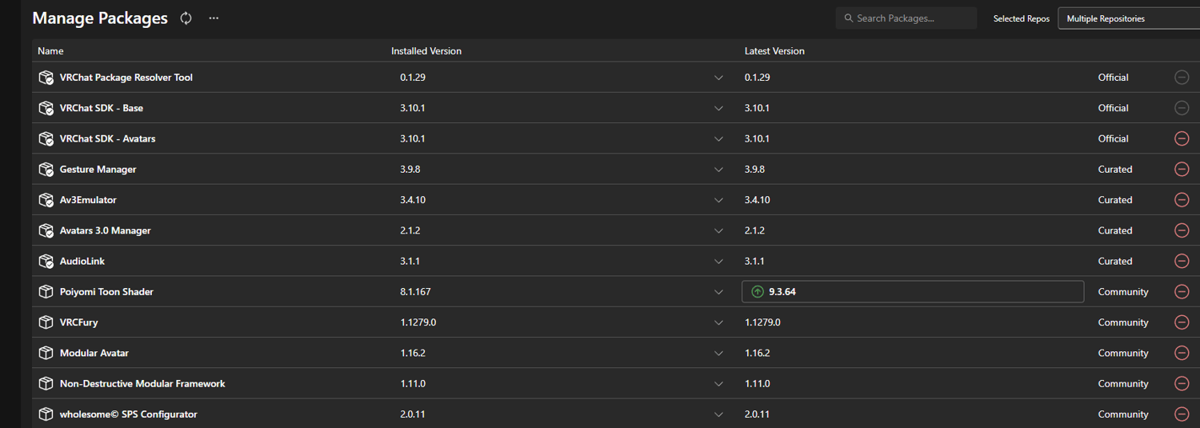
Task: Remove the Gesture Manager package
Action: [1181, 170]
